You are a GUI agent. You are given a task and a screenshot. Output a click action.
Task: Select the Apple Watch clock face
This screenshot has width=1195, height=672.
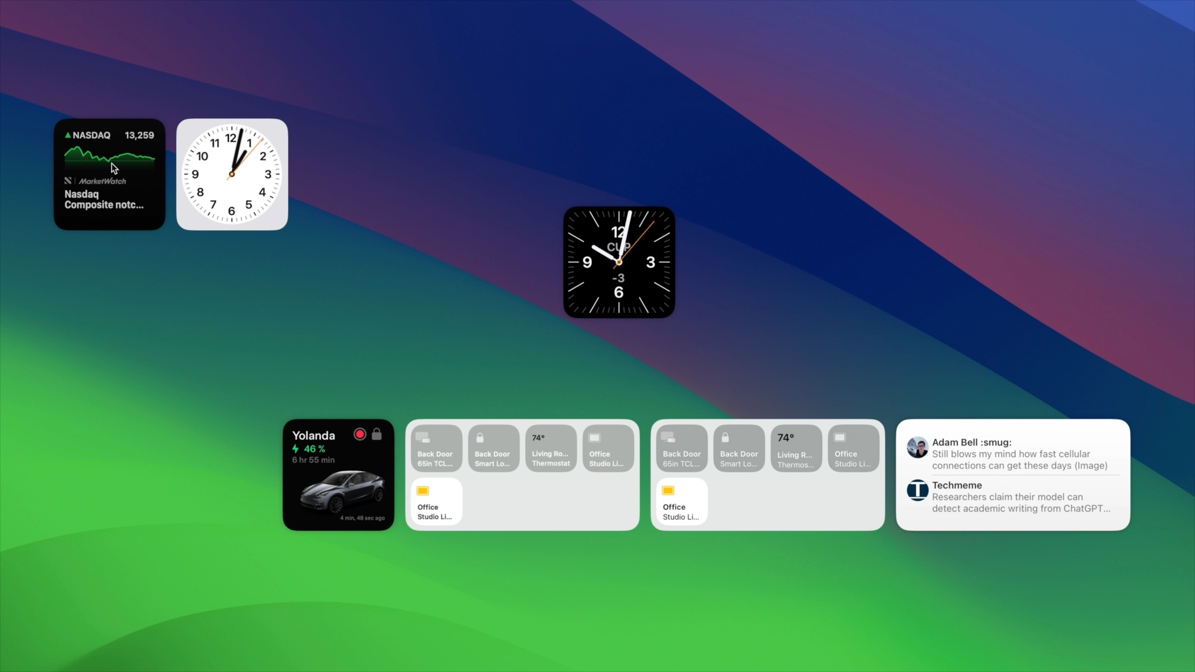point(619,262)
